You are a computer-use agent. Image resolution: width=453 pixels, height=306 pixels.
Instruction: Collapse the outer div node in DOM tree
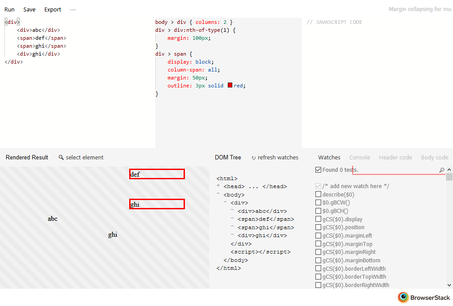pyautogui.click(x=225, y=202)
